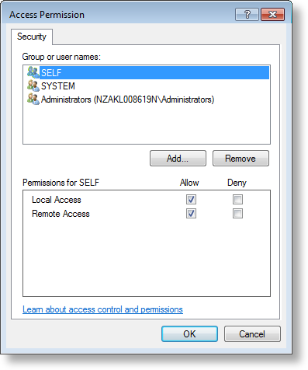
Task: Open Learn about access control and permissions link
Action: pyautogui.click(x=102, y=309)
